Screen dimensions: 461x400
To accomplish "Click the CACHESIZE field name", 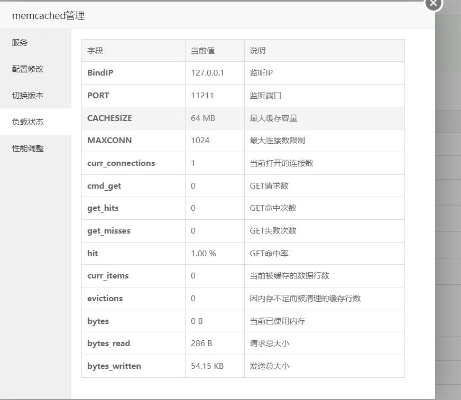I will [x=109, y=118].
